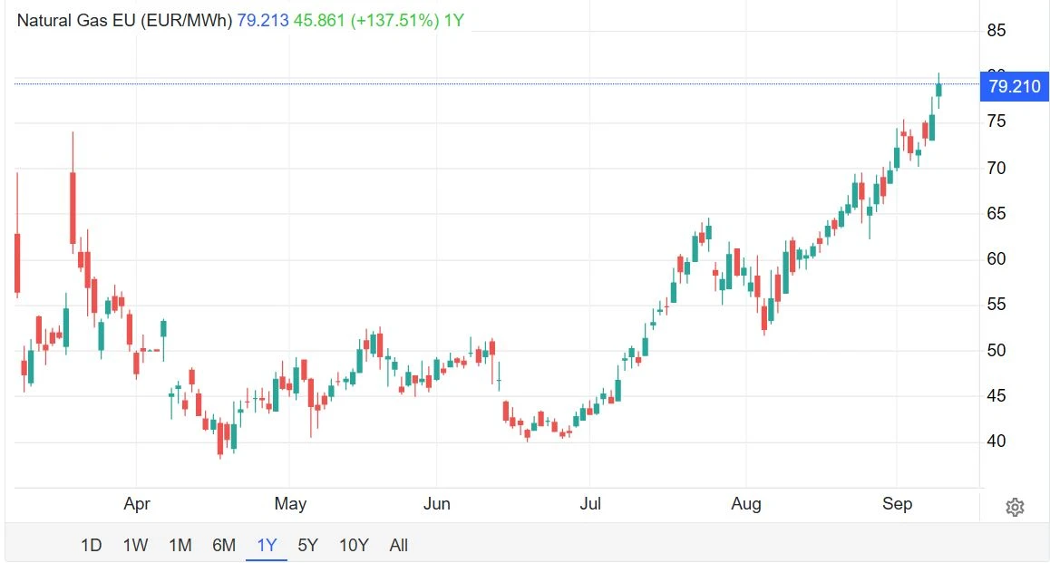Show the 10Y time range
1050x563 pixels.
(354, 546)
